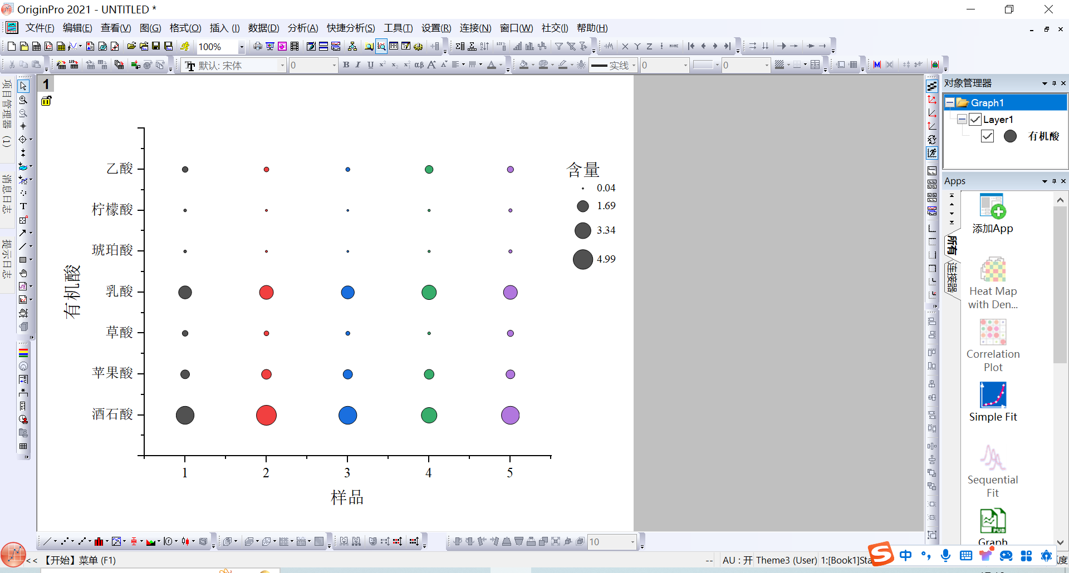Select the Text tool in the left toolbar

click(x=23, y=206)
